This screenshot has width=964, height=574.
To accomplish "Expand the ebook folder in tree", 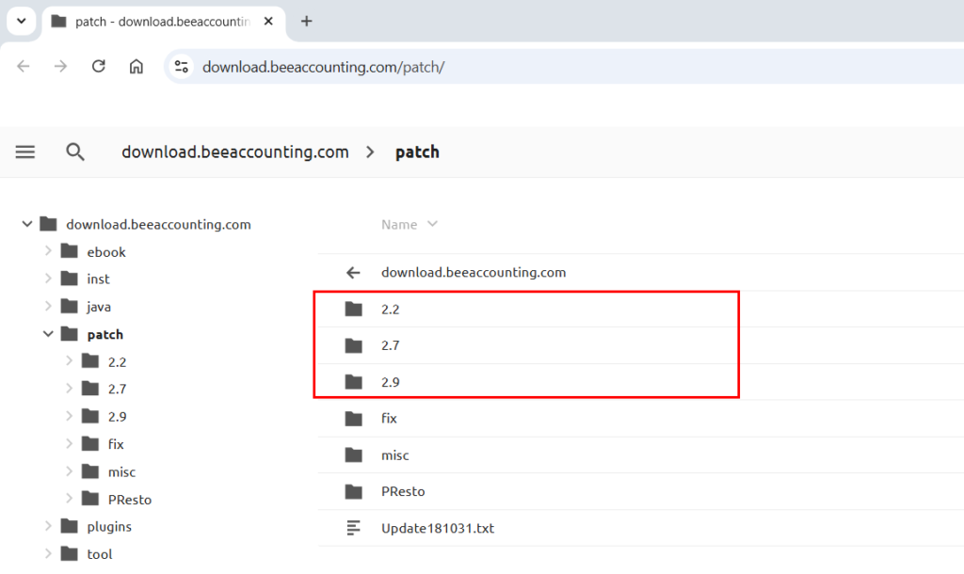I will pos(48,252).
